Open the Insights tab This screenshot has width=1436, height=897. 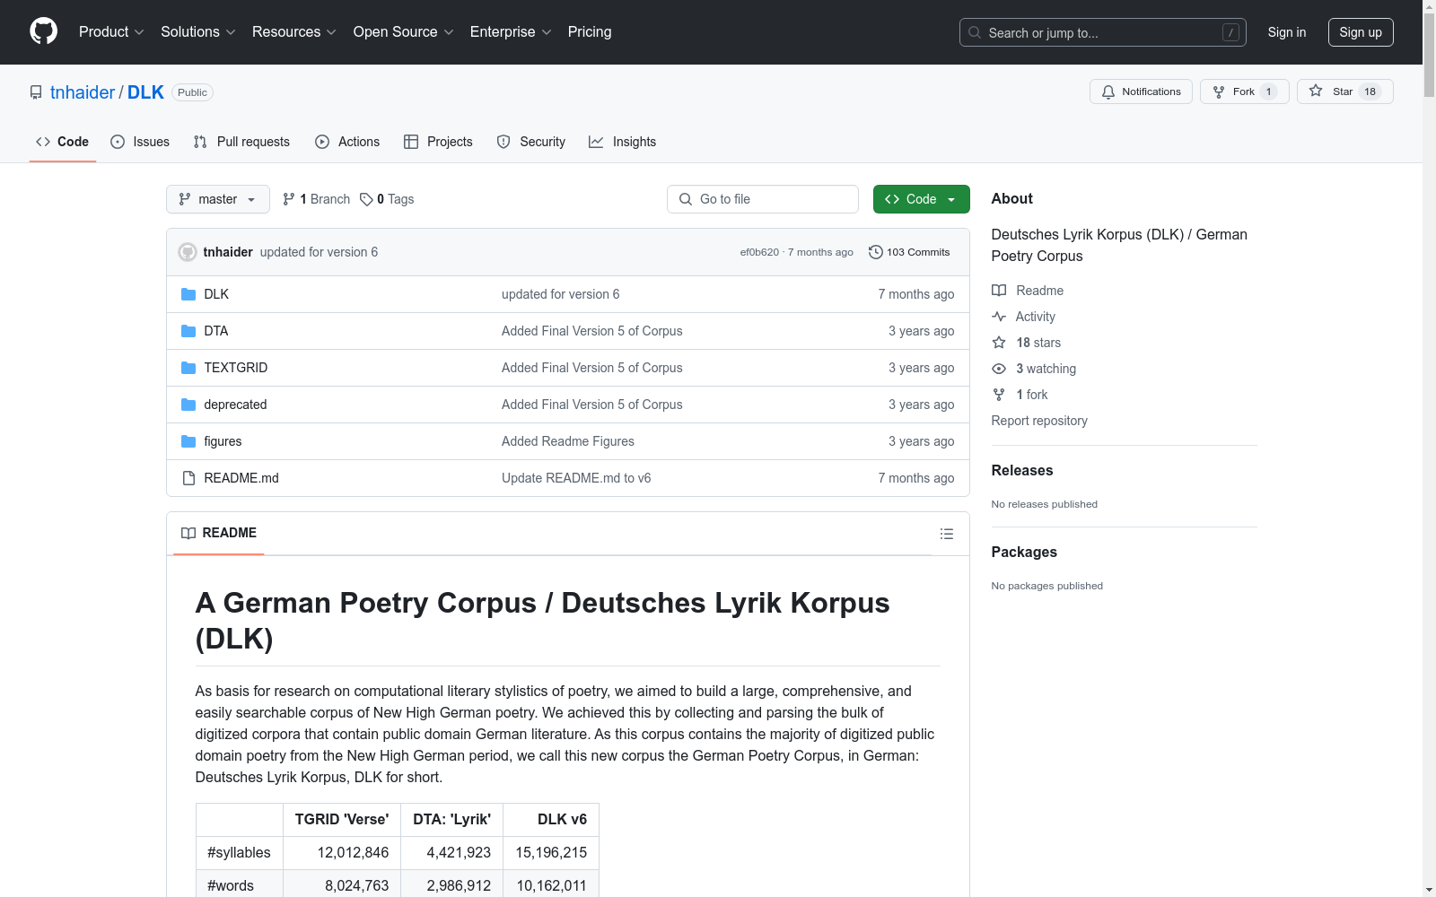click(623, 142)
